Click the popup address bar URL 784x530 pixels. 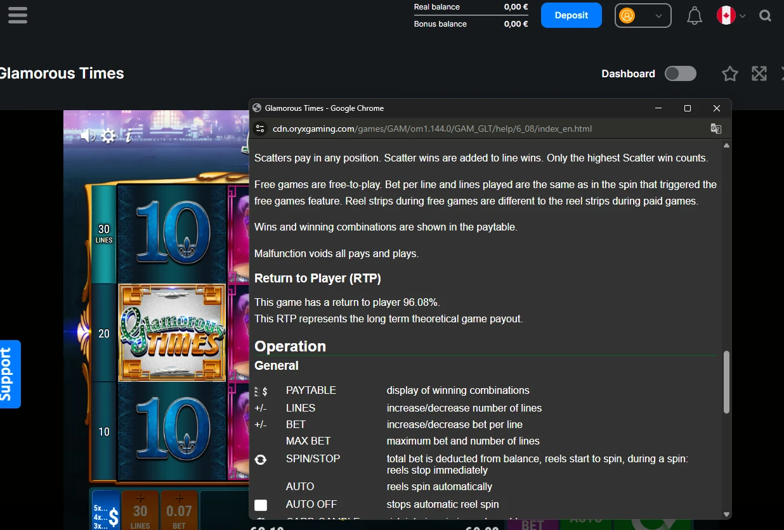[432, 129]
